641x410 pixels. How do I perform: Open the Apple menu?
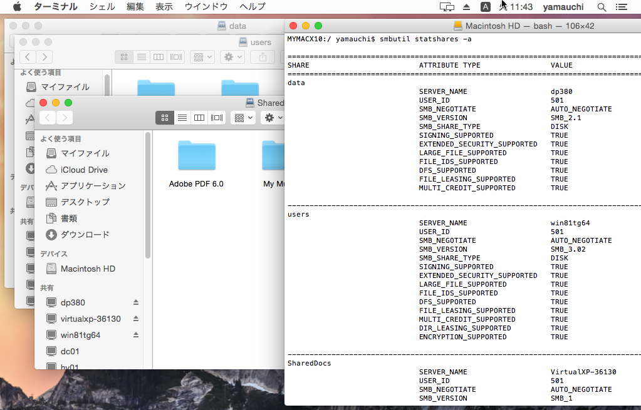17,7
